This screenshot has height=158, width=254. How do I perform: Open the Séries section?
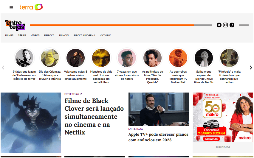[22, 35]
